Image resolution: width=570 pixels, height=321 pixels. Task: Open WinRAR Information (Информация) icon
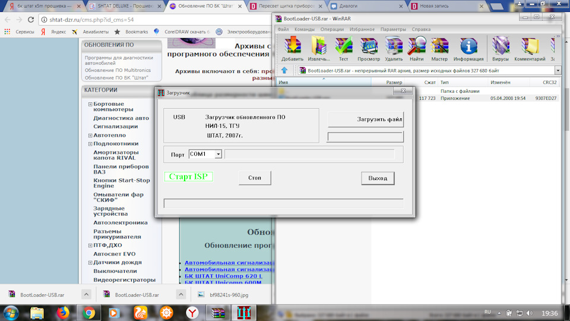point(468,49)
